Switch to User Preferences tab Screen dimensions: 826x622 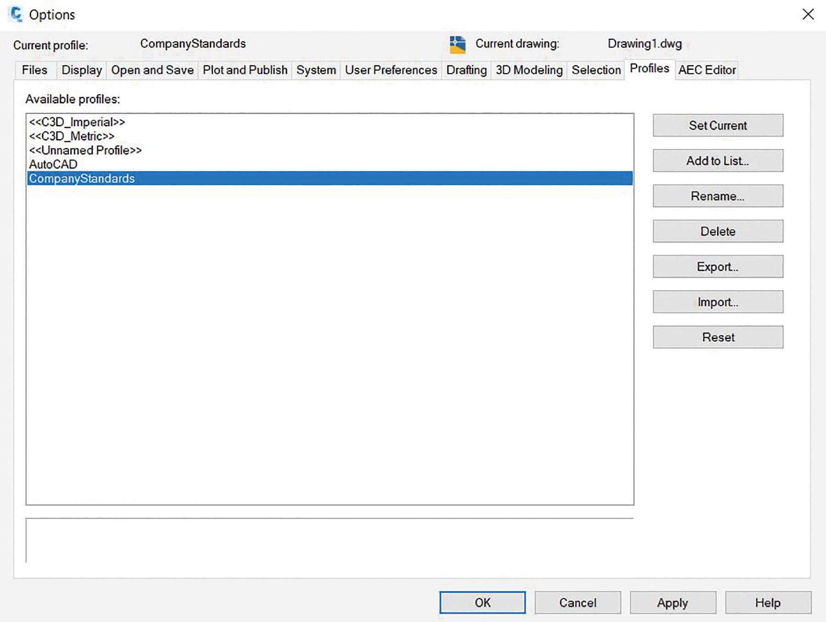coord(391,70)
